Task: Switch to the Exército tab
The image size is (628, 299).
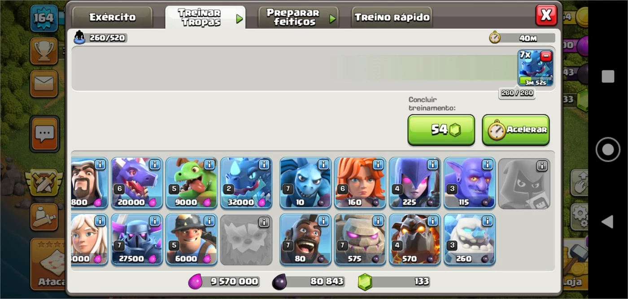Action: [x=112, y=17]
